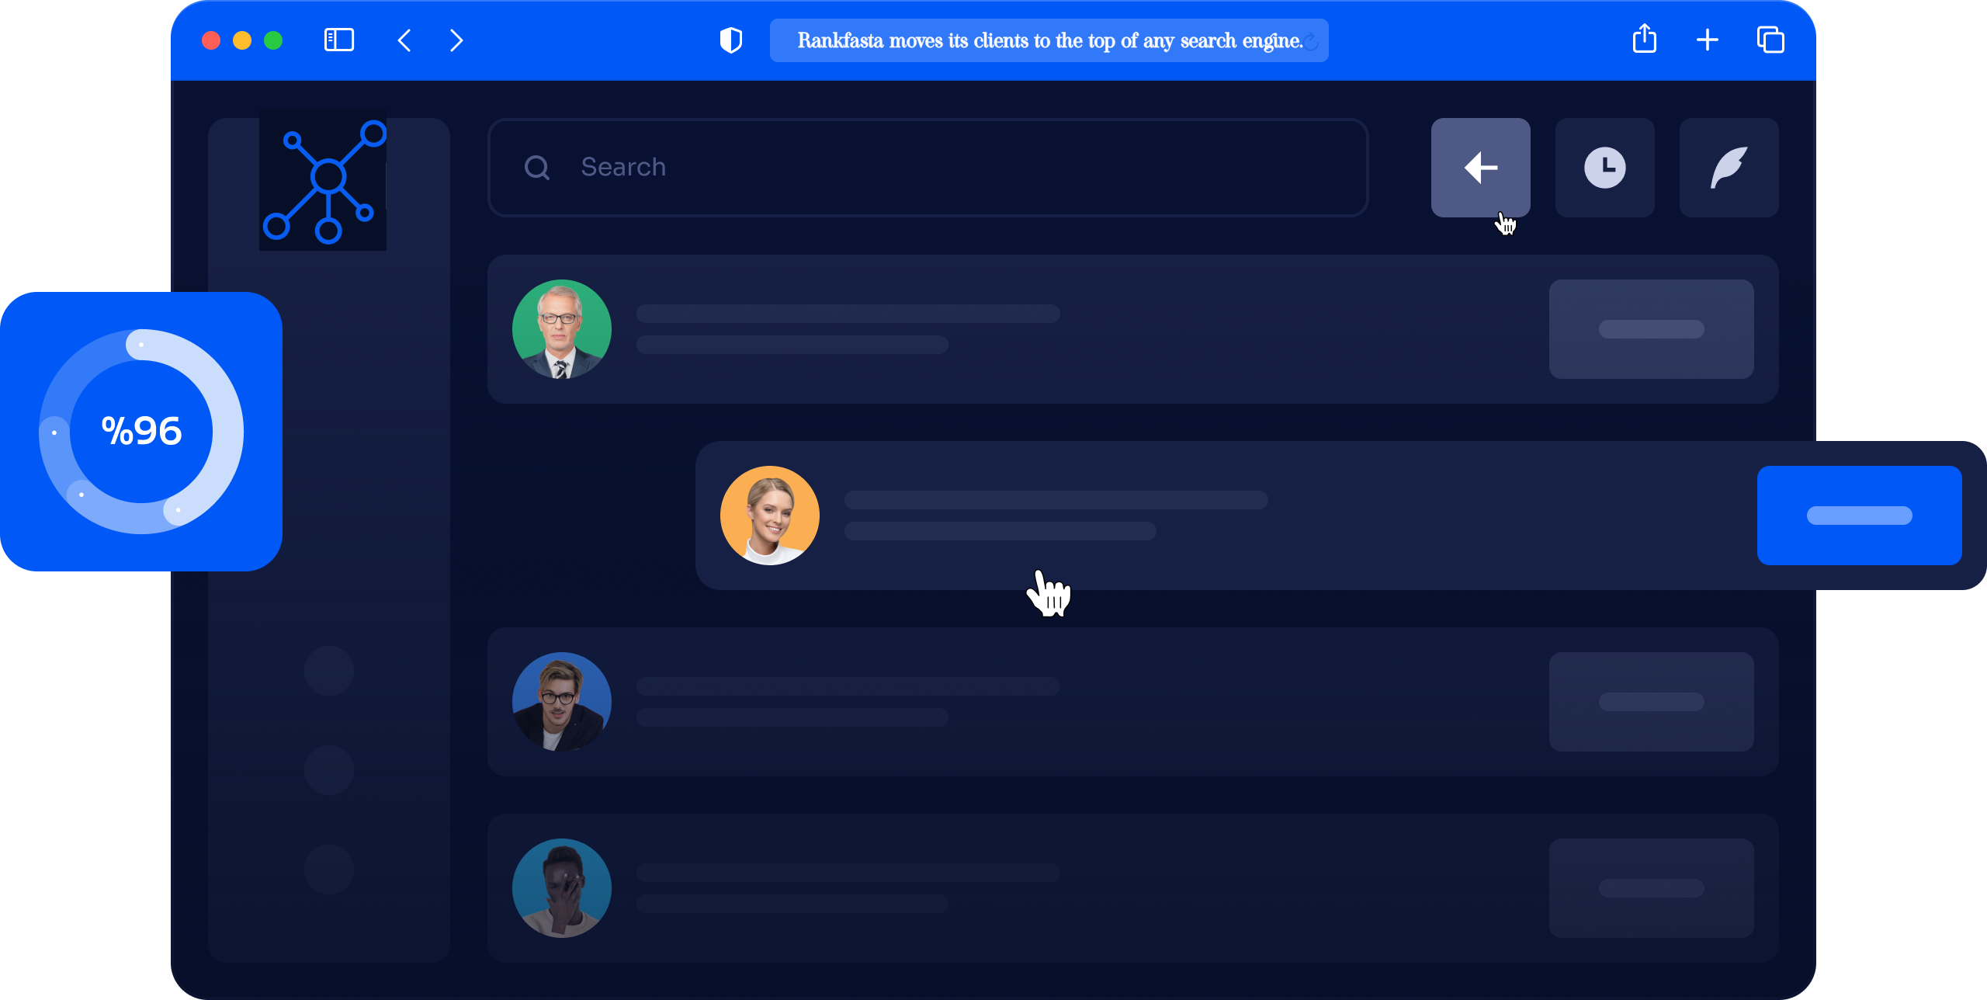This screenshot has height=1000, width=1987.
Task: Select the first user profile avatar
Action: pyautogui.click(x=561, y=329)
